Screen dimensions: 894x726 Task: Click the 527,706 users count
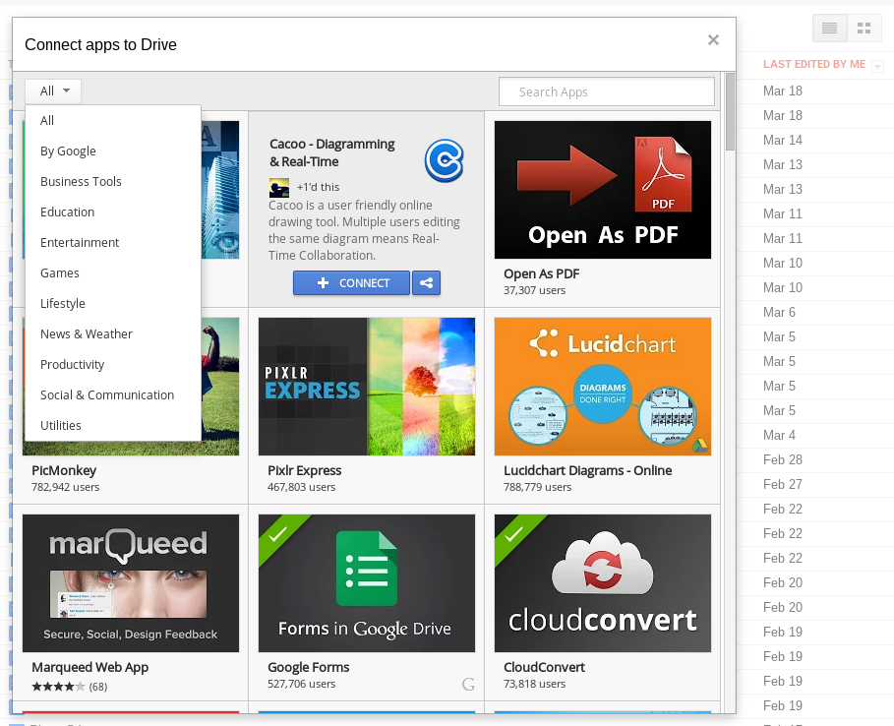coord(302,685)
